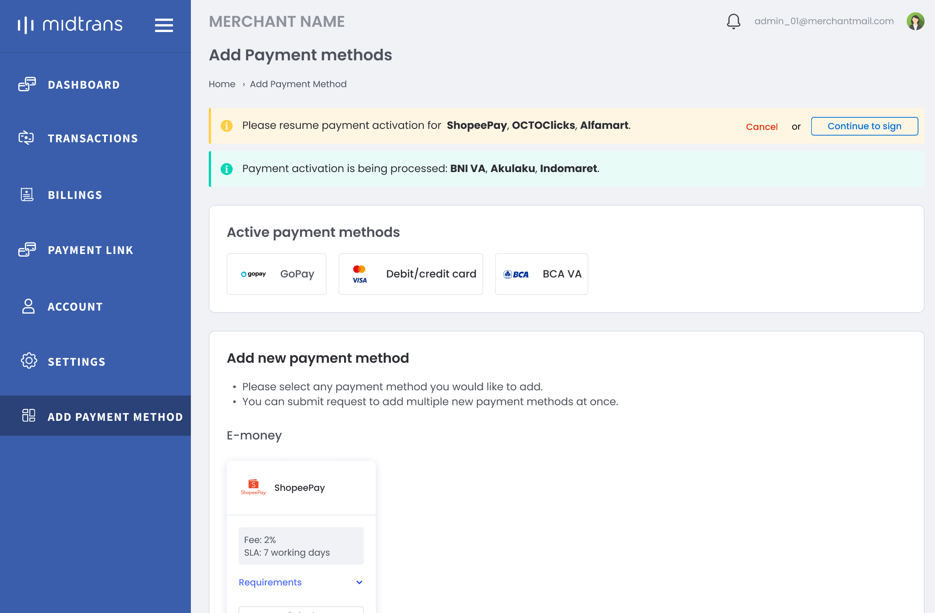The image size is (935, 613).
Task: Click the ShopeePay card title
Action: click(299, 487)
